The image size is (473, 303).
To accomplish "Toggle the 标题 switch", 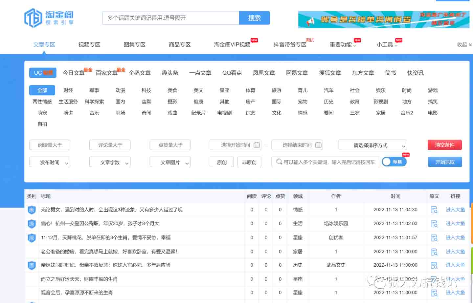I will [394, 162].
